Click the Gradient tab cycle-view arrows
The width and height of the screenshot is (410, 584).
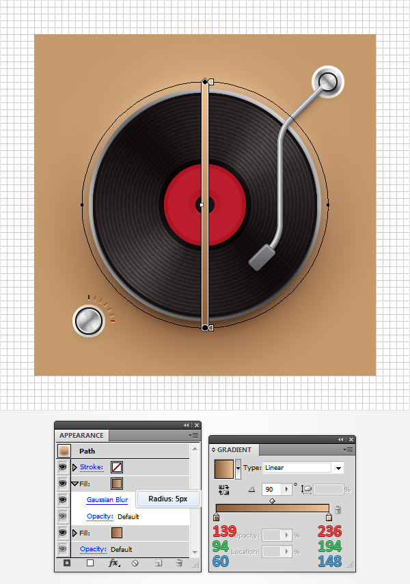[214, 450]
